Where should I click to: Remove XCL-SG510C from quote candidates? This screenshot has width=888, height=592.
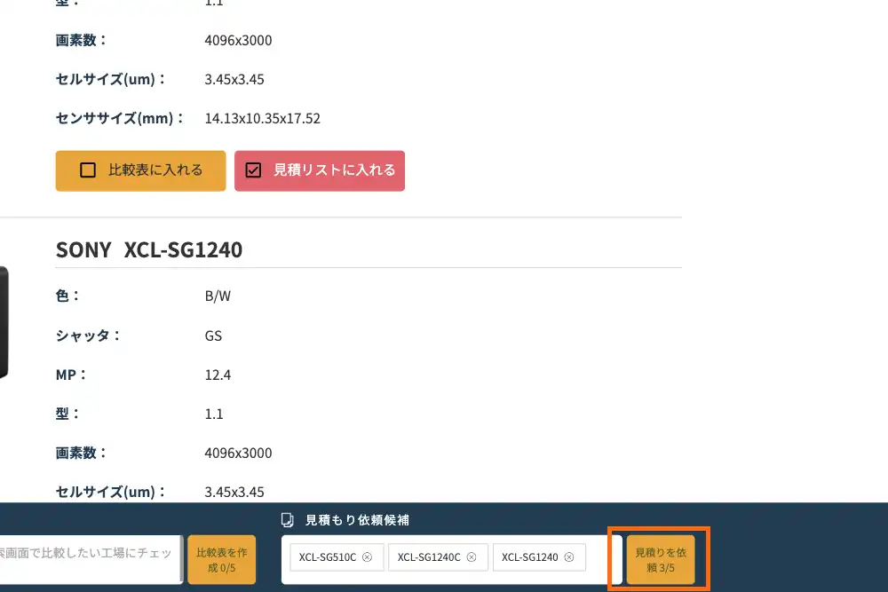pos(367,557)
